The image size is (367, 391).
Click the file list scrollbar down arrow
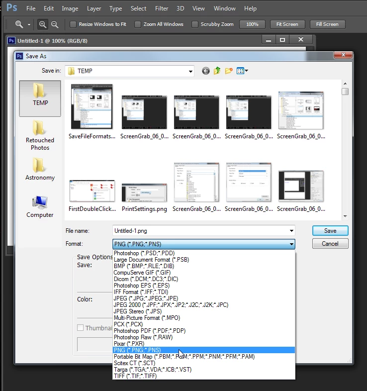(x=345, y=216)
